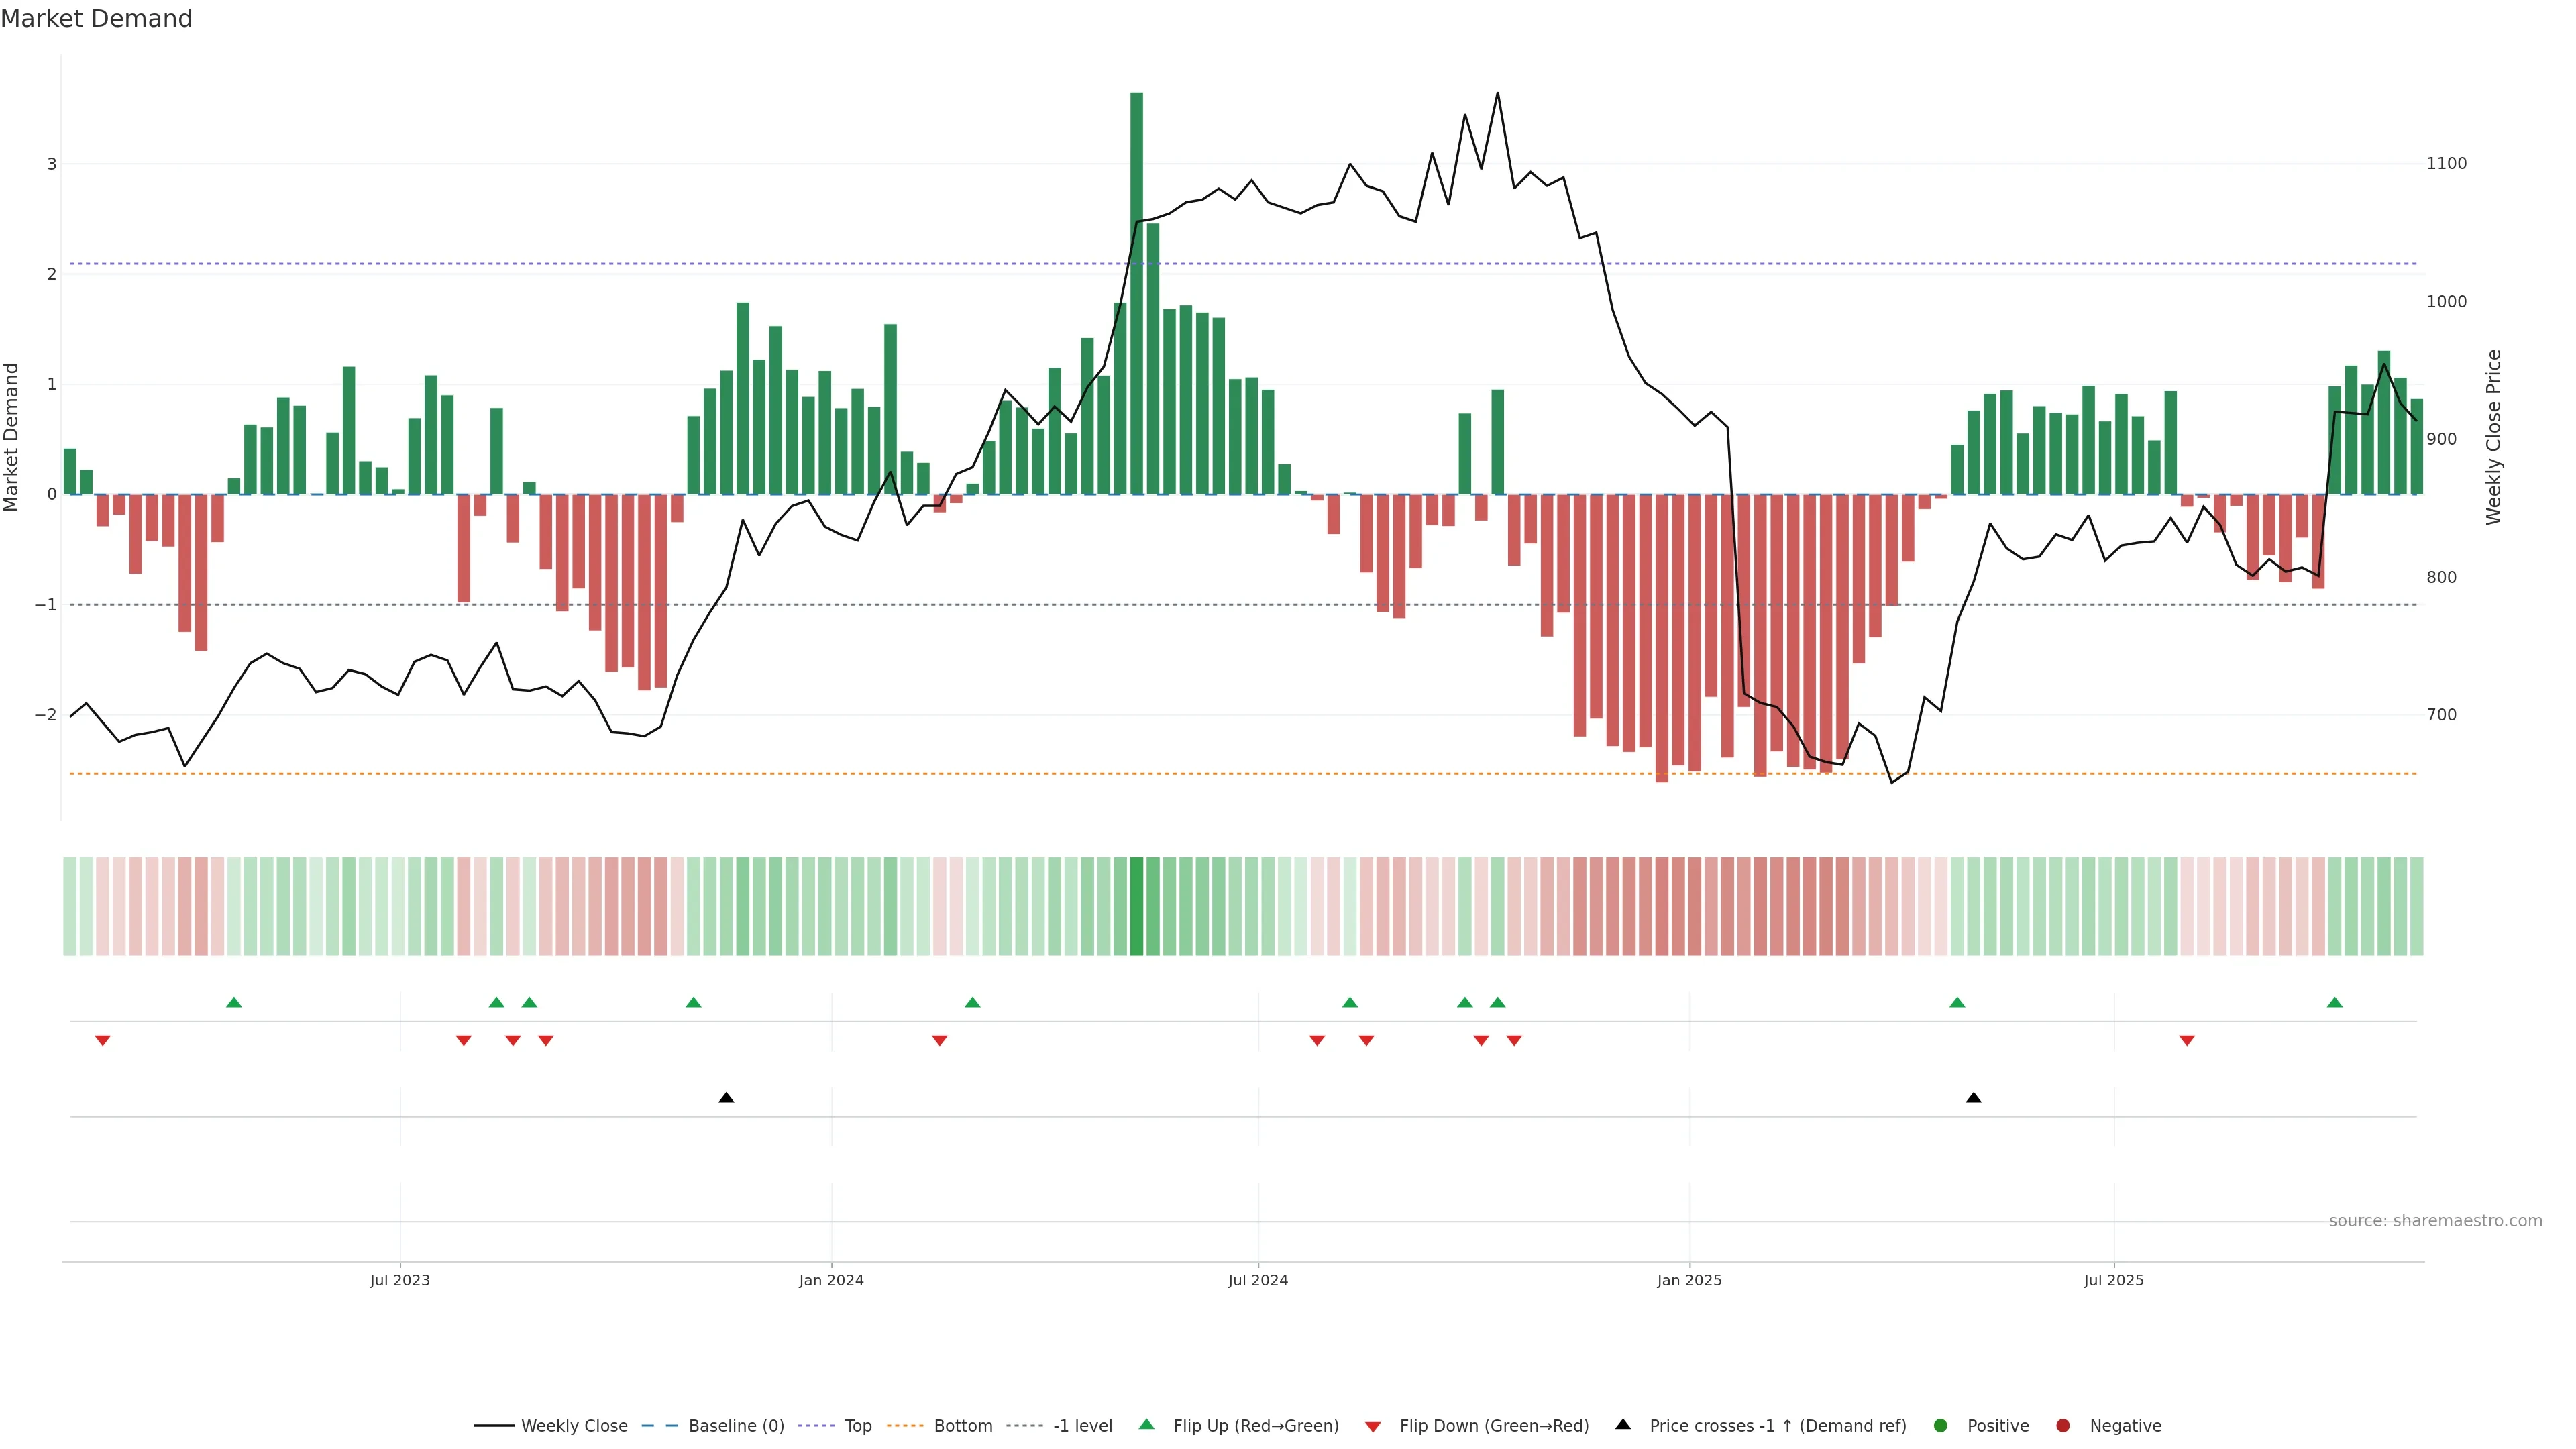Click green Flip Up legend triangle

pos(1147,1425)
